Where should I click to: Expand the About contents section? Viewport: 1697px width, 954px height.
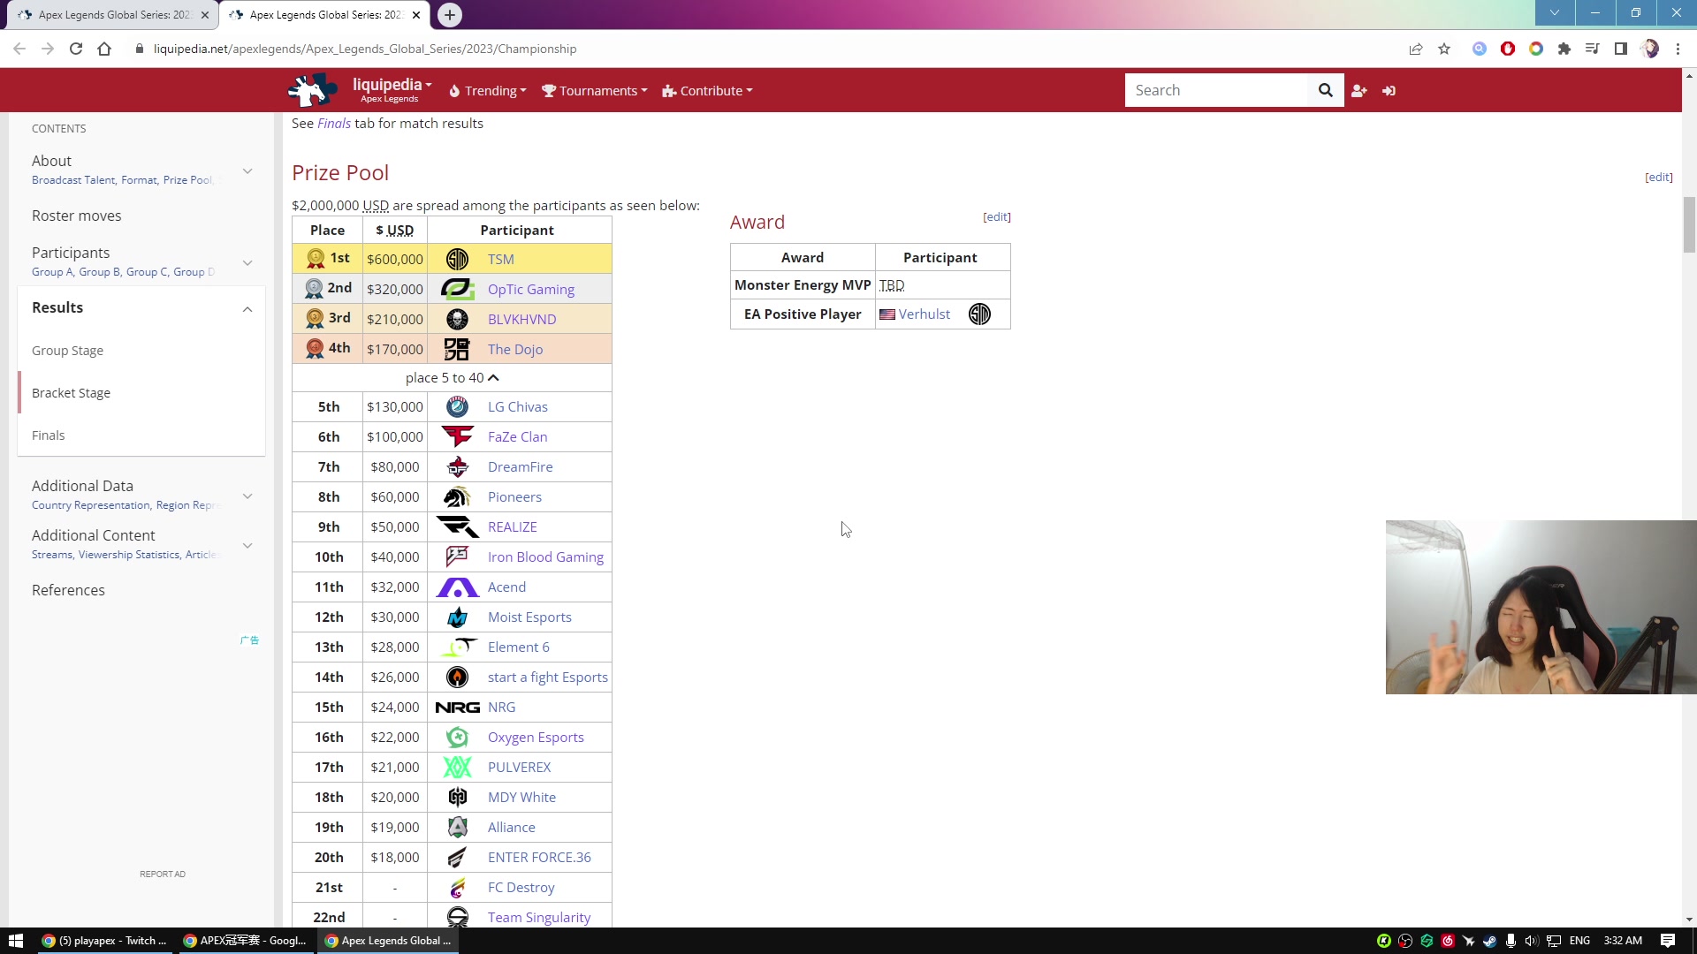247,171
